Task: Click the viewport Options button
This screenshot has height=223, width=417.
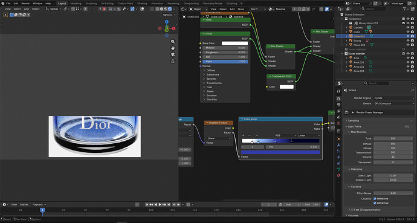Action: (x=169, y=15)
